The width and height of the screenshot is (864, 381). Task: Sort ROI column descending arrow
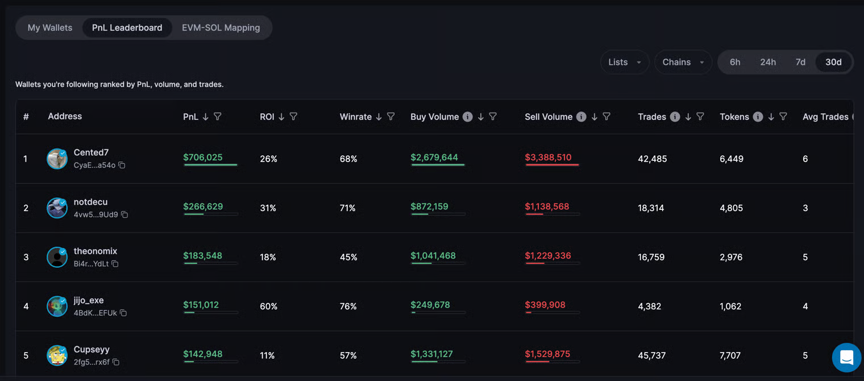coord(281,117)
